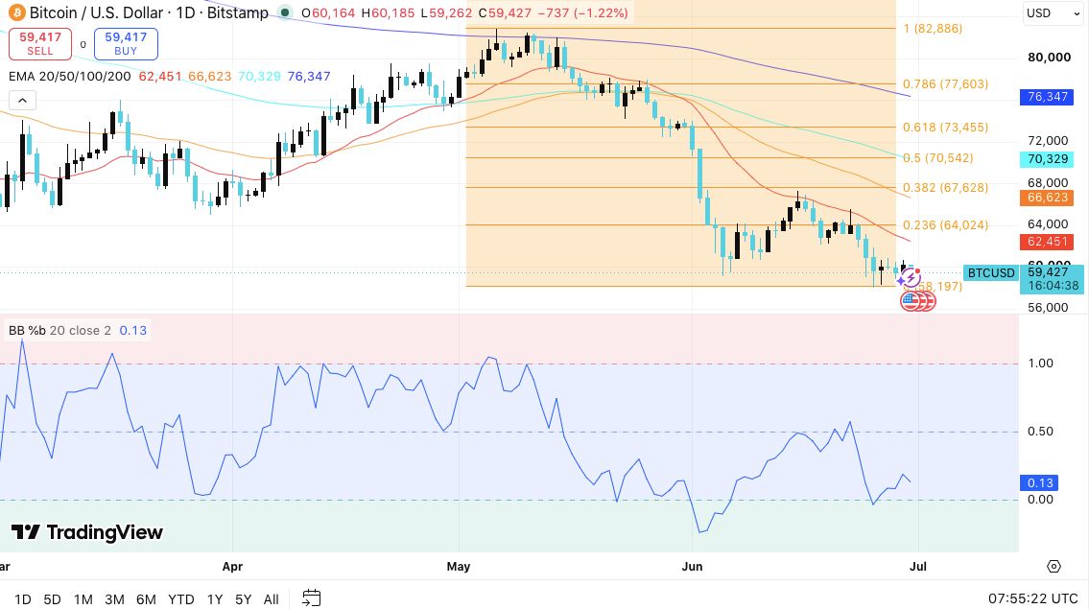
Task: Click the 59,417 BUY button
Action: pos(126,44)
